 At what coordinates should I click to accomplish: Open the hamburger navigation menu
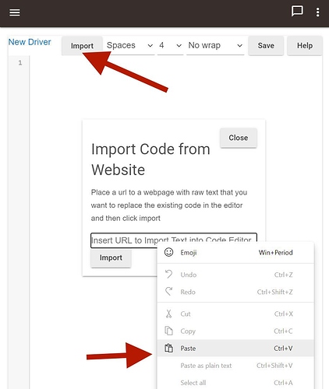point(15,12)
